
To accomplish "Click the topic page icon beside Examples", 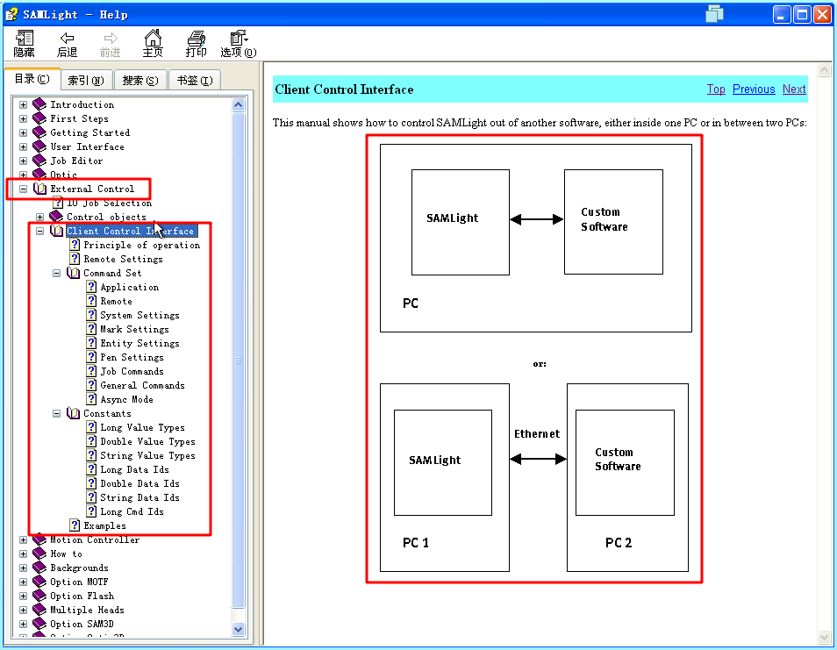I will tap(75, 525).
